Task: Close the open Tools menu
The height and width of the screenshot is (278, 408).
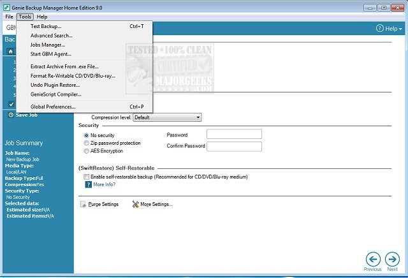Action: pos(25,17)
